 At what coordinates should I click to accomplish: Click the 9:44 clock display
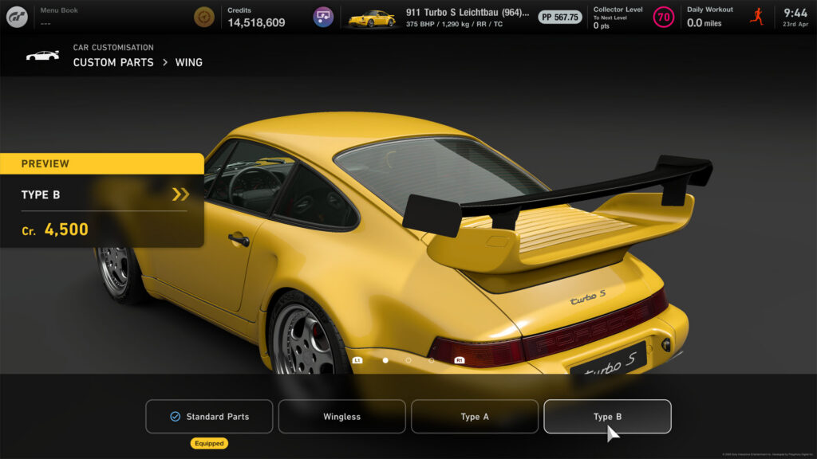[795, 13]
